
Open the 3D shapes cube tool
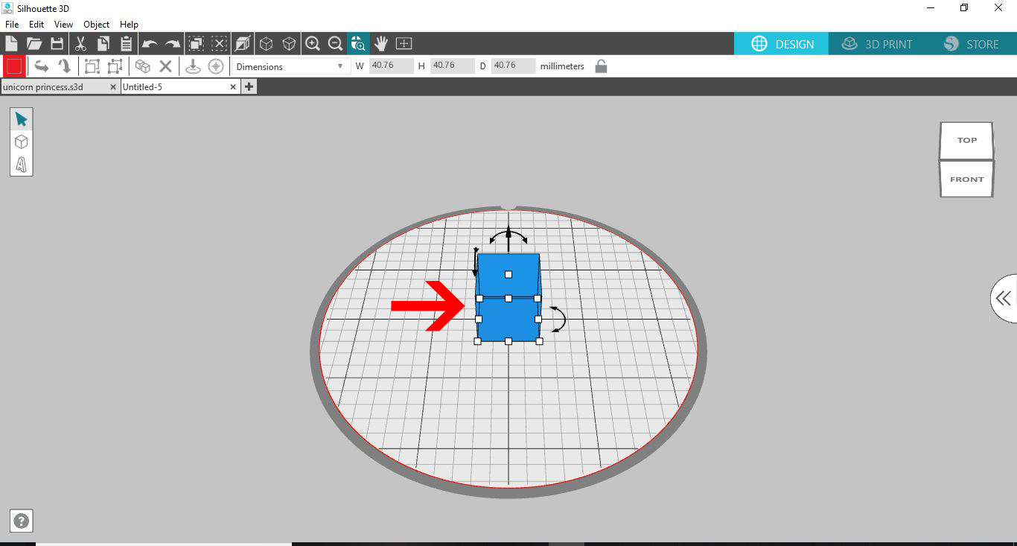tap(21, 142)
